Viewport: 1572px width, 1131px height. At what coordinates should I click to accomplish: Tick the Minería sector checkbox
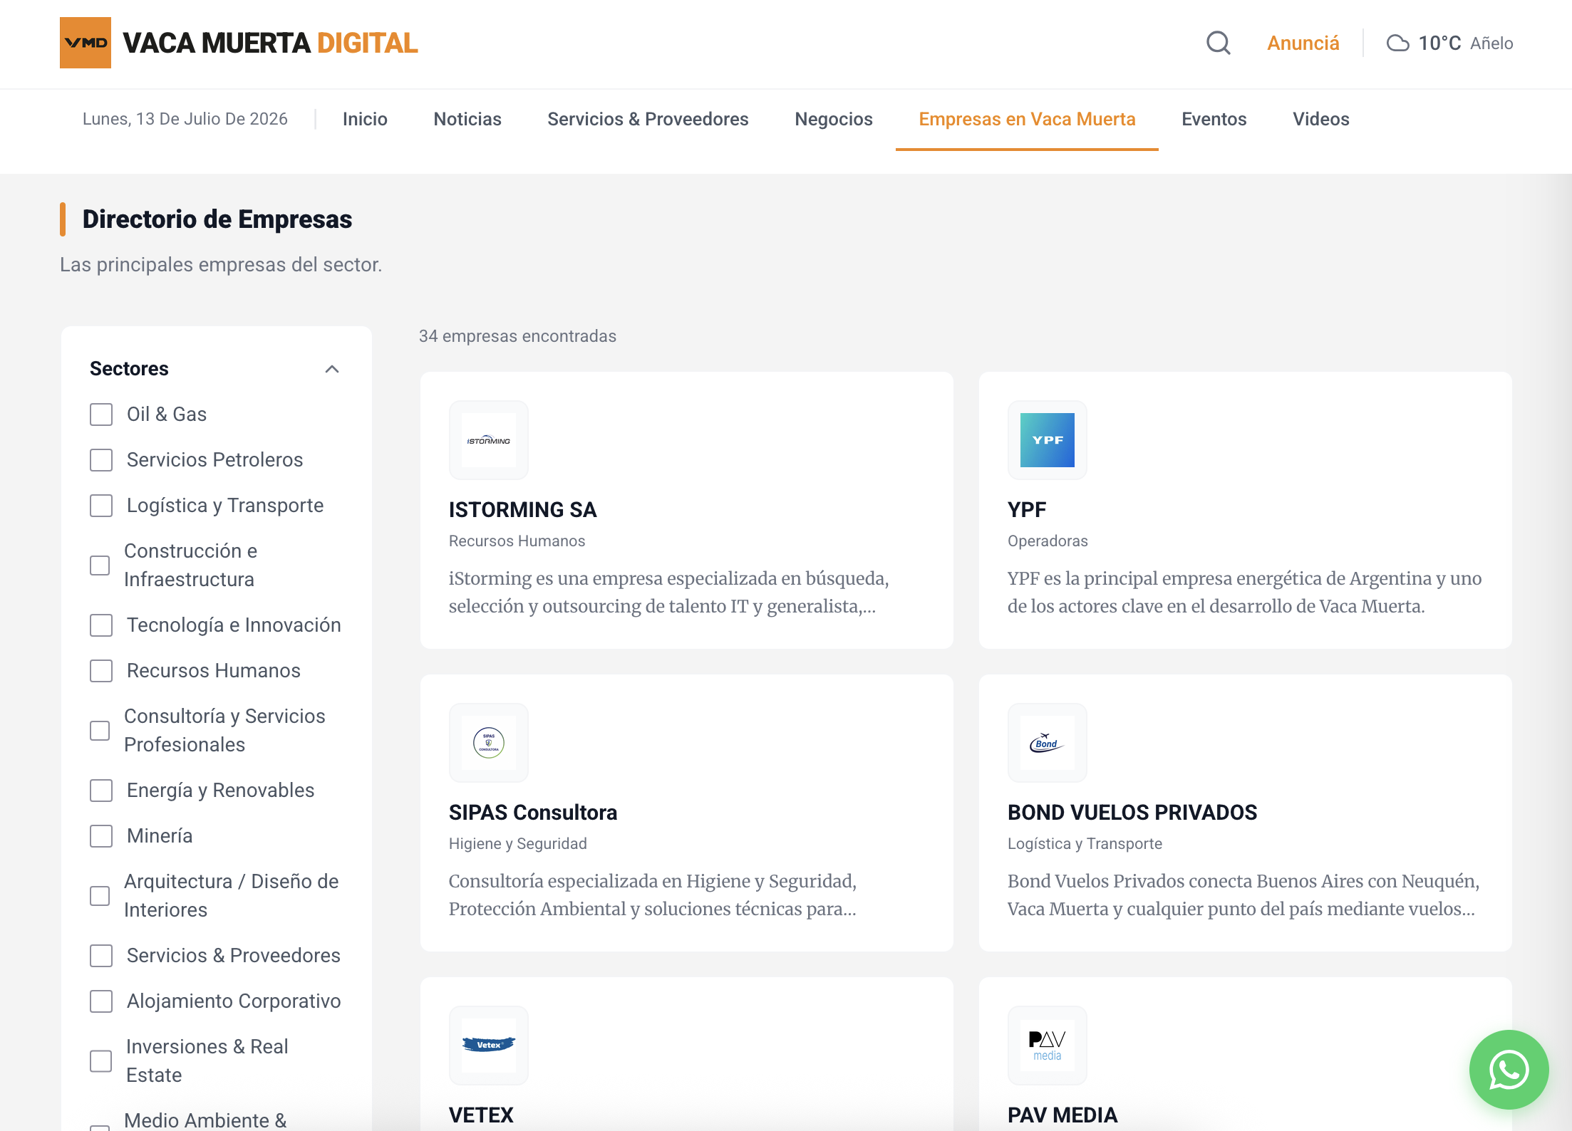101,836
